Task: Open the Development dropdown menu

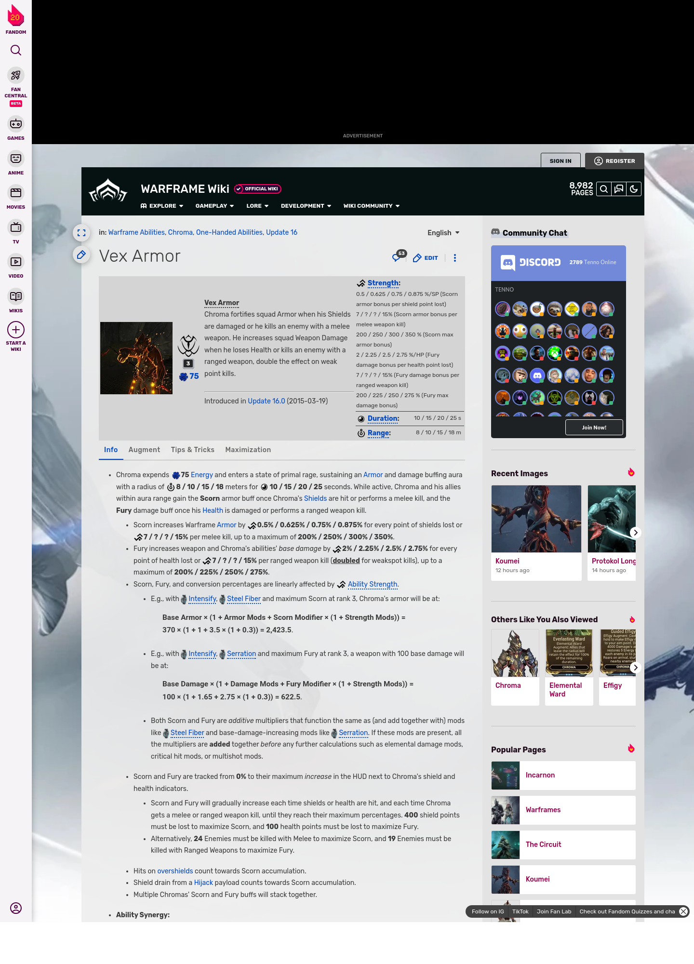Action: 306,206
